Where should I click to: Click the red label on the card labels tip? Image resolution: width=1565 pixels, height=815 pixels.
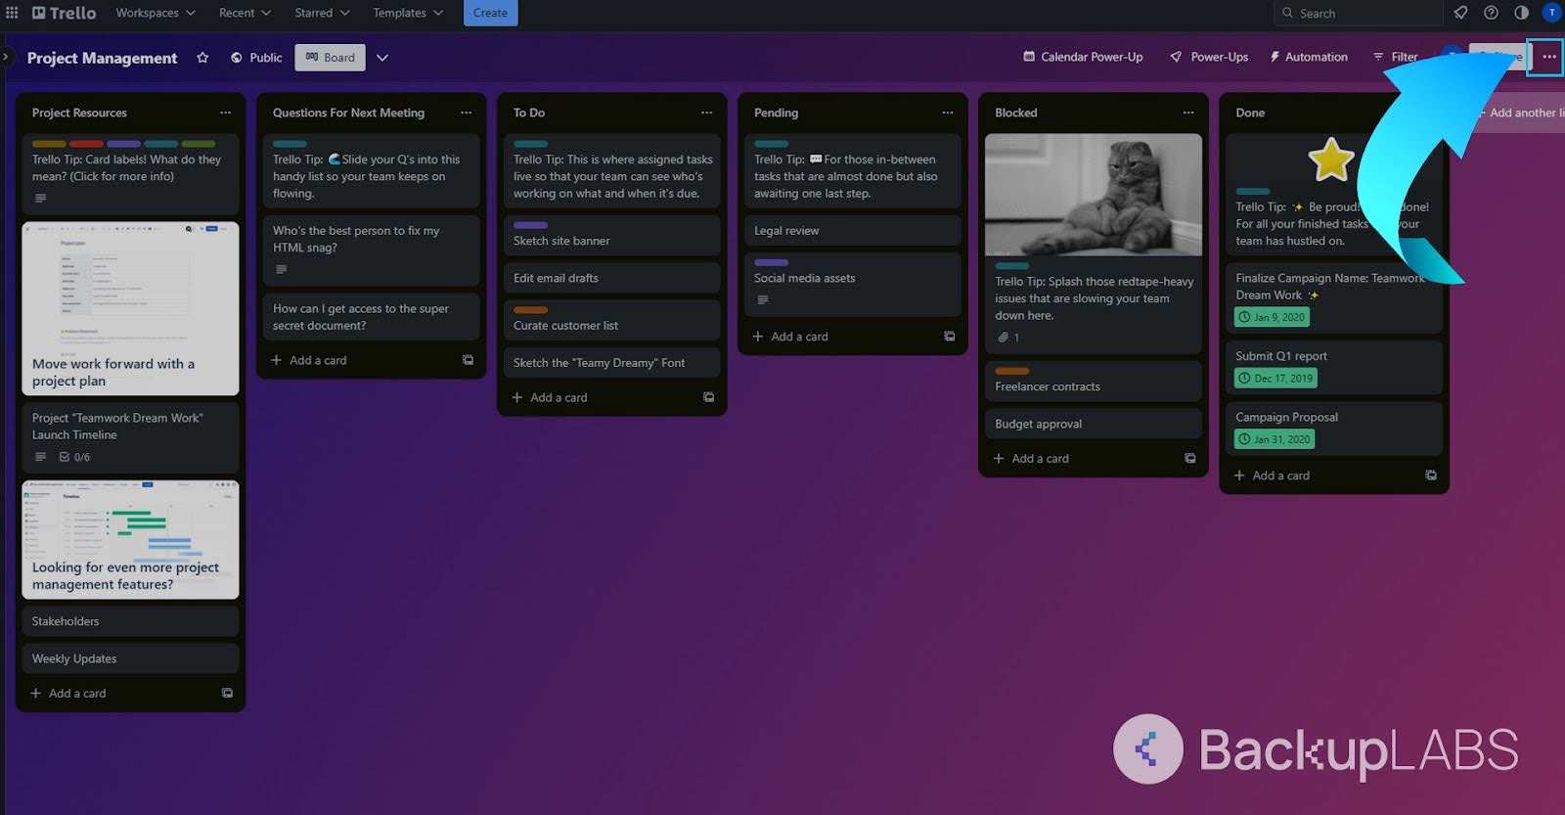pos(86,144)
